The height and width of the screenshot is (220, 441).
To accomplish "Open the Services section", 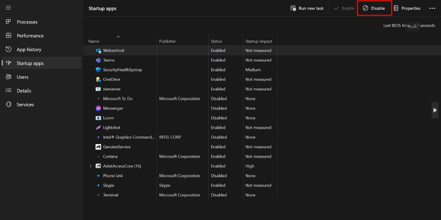I will [25, 104].
